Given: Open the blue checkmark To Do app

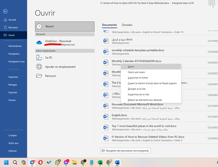Looking at the screenshot, I should pos(49,162).
